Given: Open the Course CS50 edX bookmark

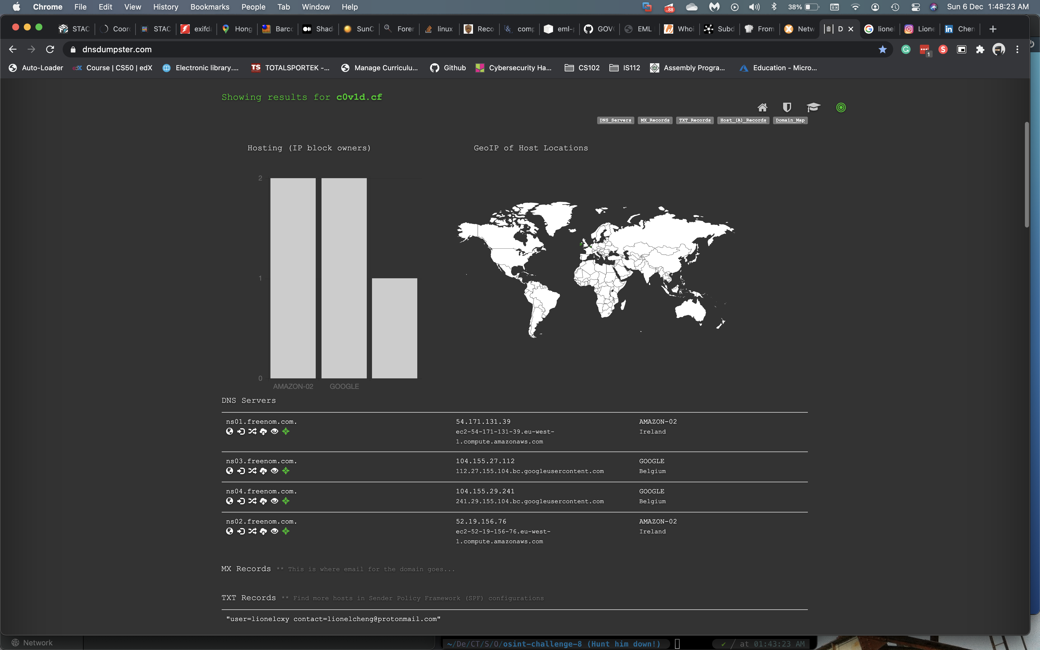Looking at the screenshot, I should (x=113, y=68).
